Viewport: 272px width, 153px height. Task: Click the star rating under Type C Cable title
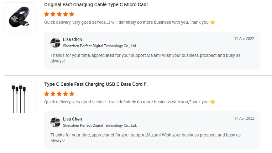[x=59, y=94]
